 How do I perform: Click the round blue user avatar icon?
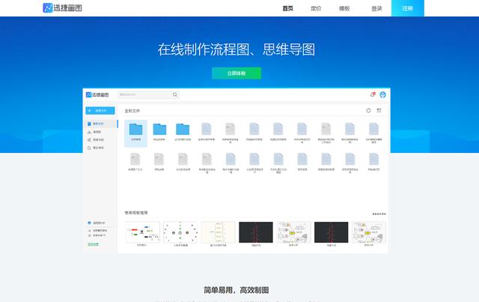click(382, 94)
